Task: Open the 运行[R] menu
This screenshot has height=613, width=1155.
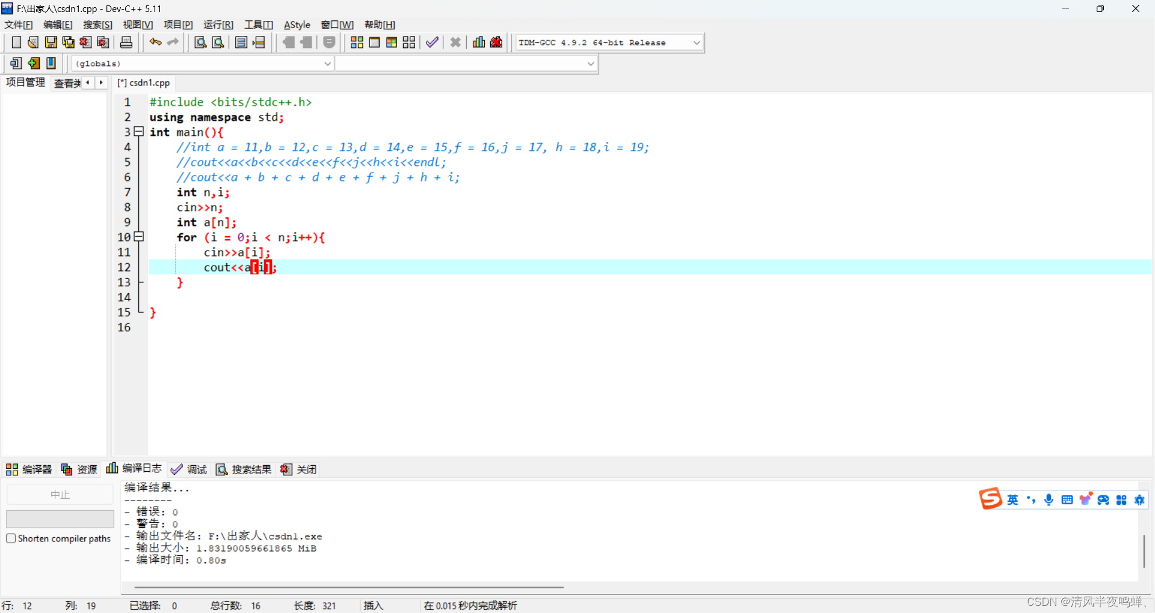Action: (218, 25)
